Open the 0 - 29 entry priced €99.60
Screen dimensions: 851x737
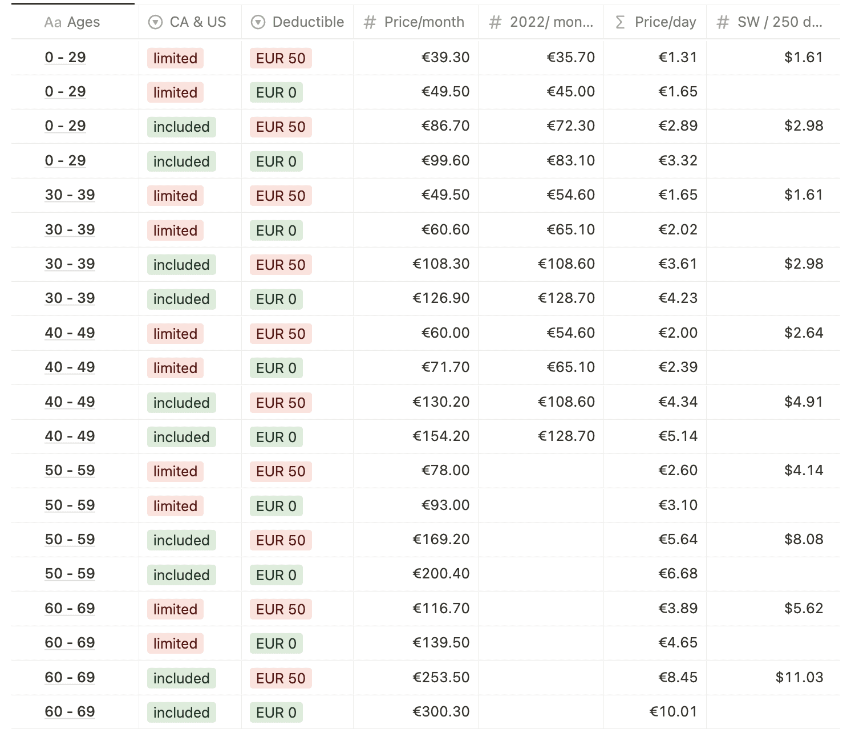click(65, 161)
